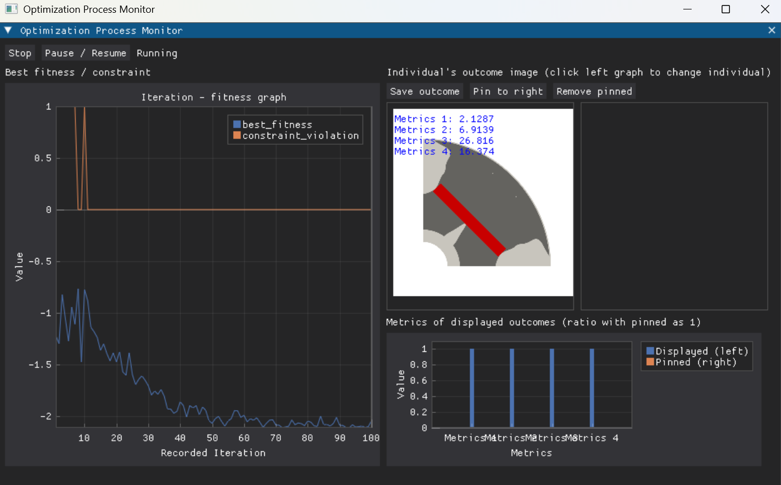Click the Remove pinned button
The image size is (781, 485).
pyautogui.click(x=594, y=92)
